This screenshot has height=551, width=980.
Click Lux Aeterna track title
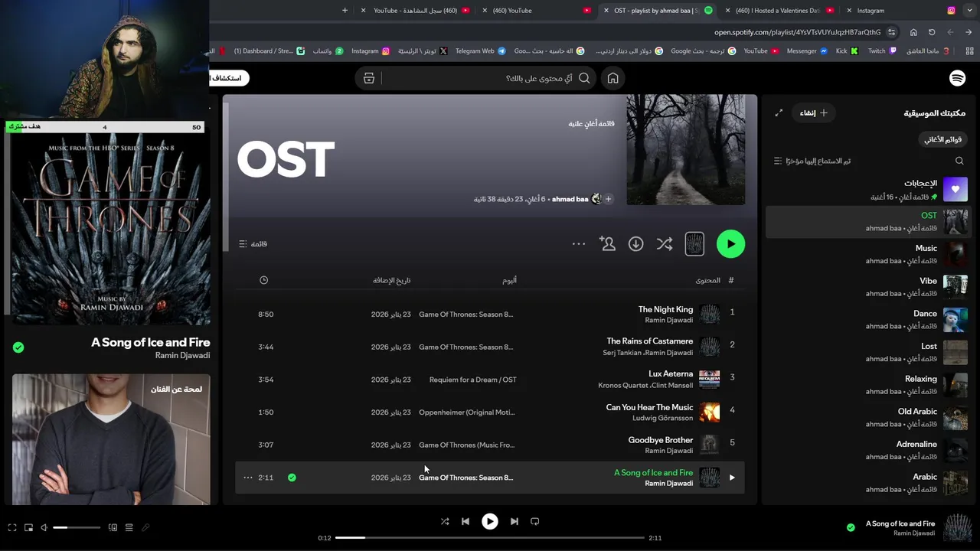[671, 374]
